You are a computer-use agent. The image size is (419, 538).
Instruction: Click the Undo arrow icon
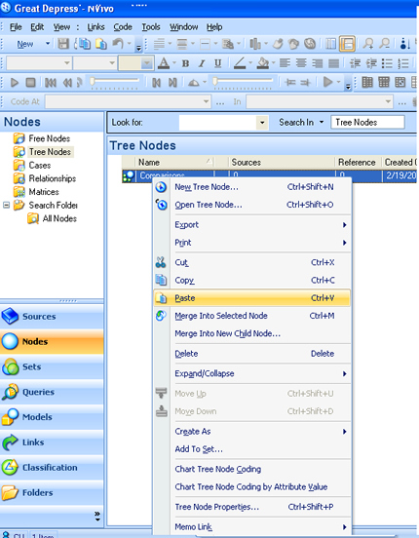click(118, 44)
